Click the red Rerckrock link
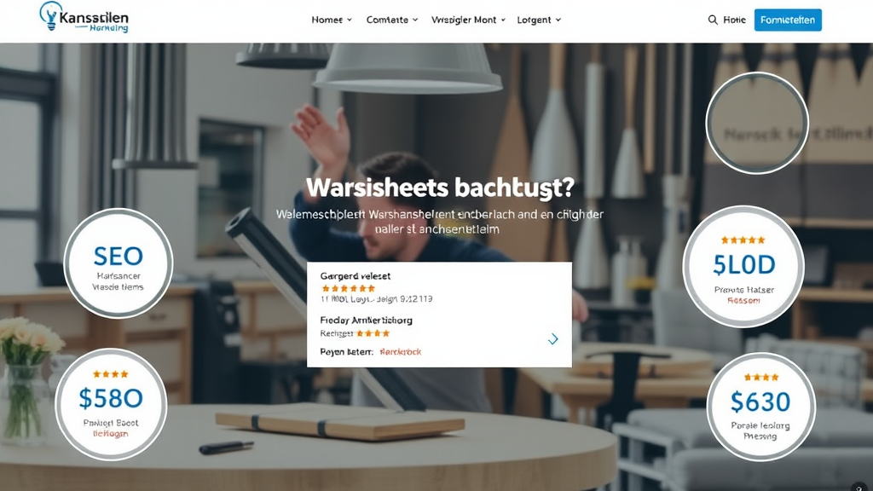 click(401, 352)
